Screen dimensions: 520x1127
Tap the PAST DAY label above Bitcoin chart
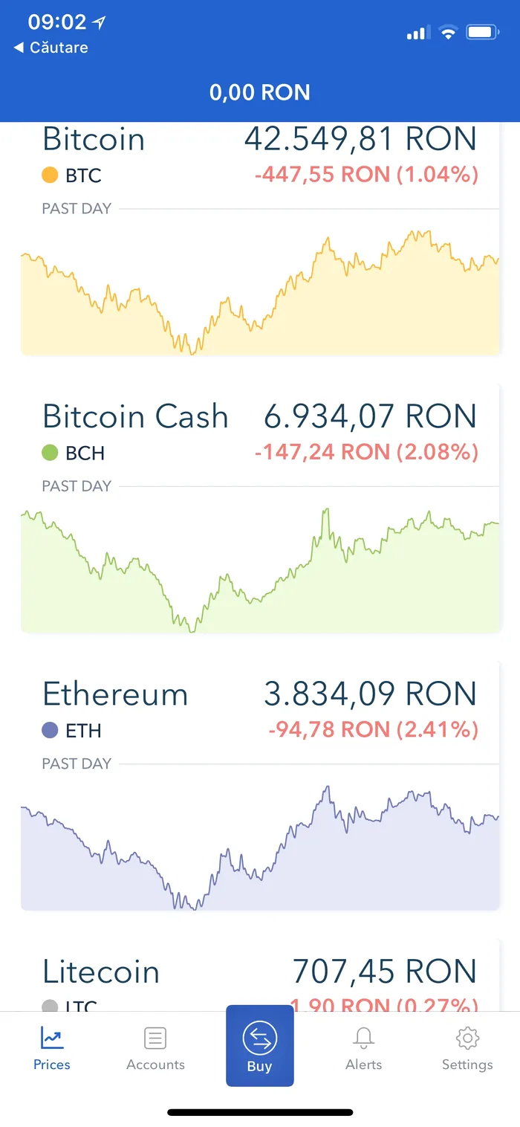[76, 209]
